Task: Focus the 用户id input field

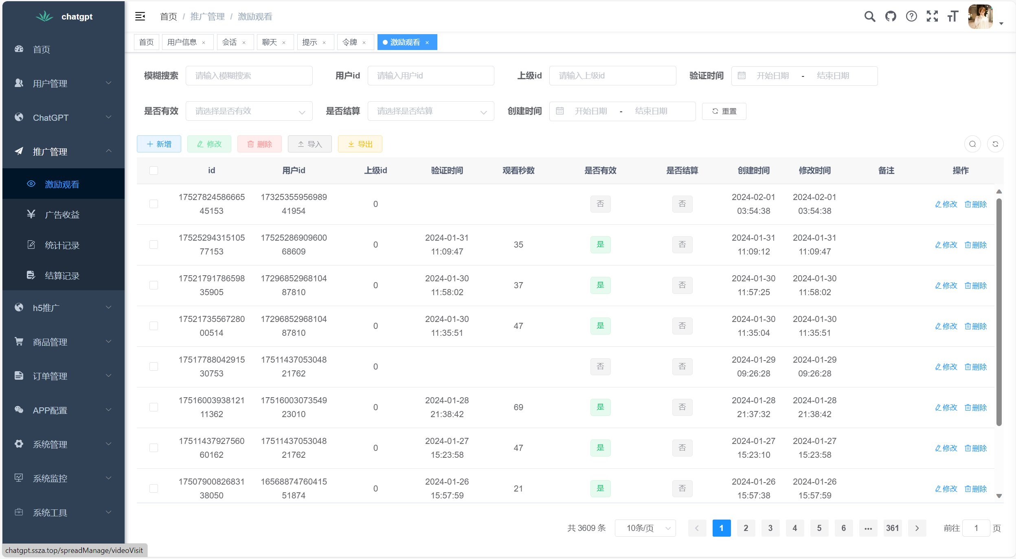Action: point(431,76)
